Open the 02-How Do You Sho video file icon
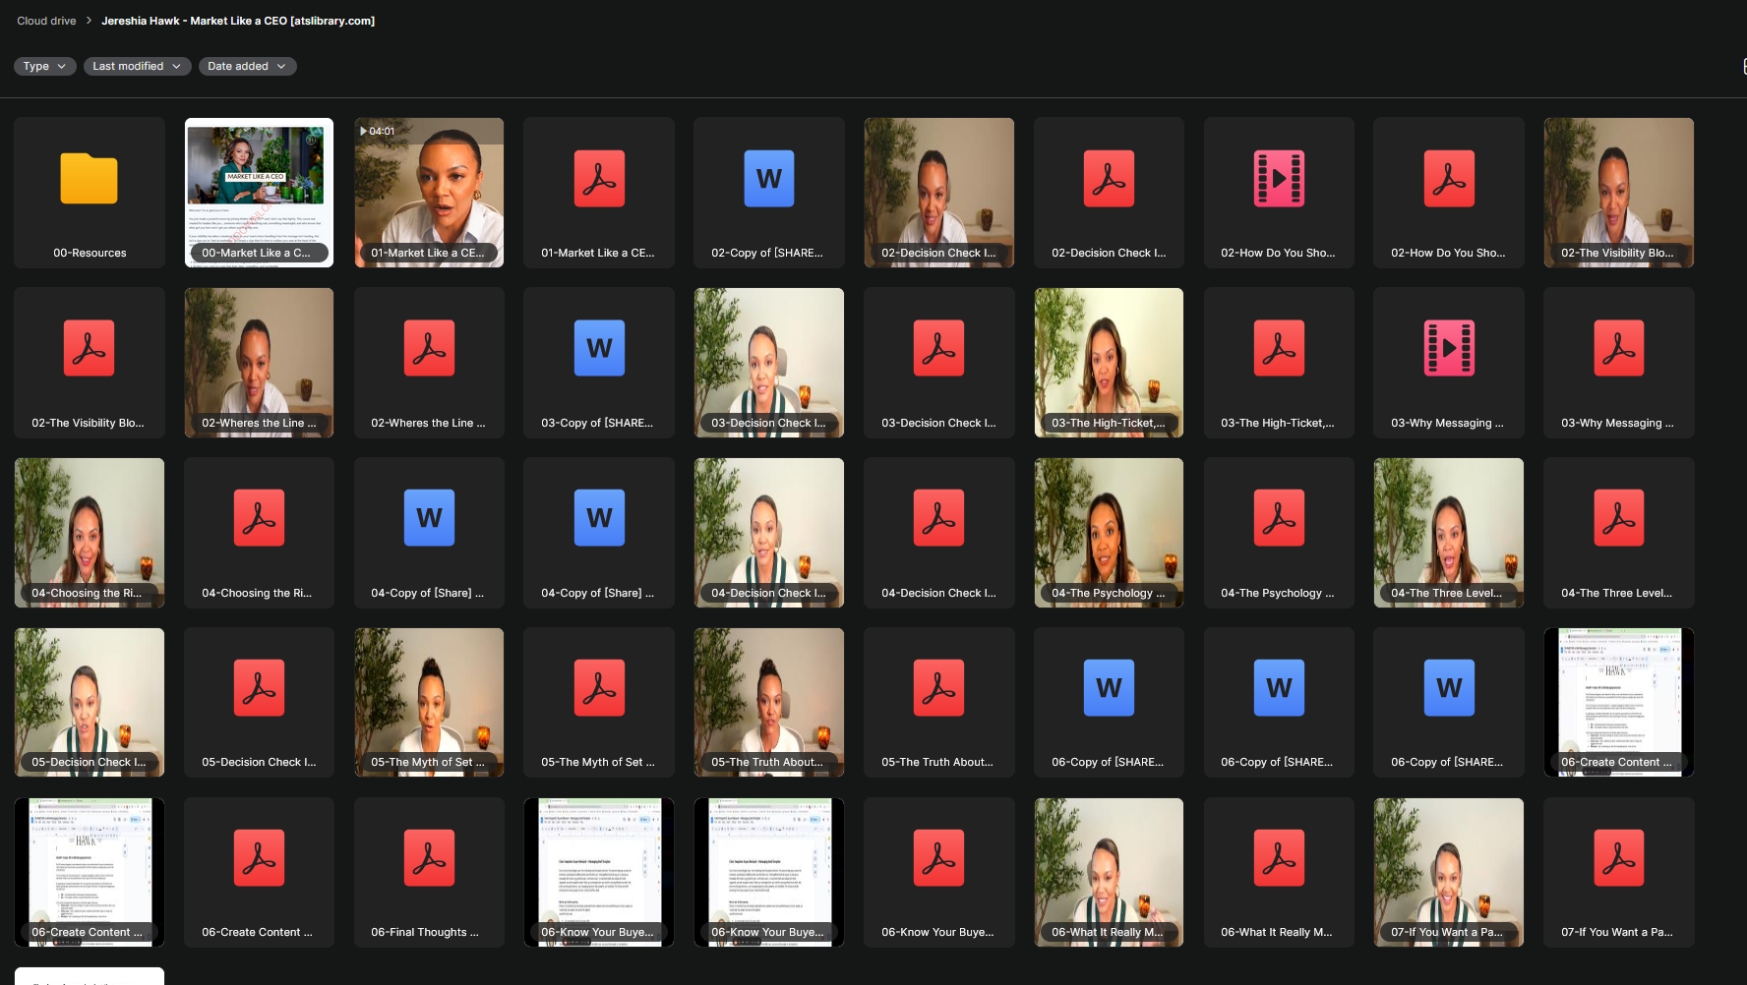The height and width of the screenshot is (985, 1747). click(x=1279, y=179)
